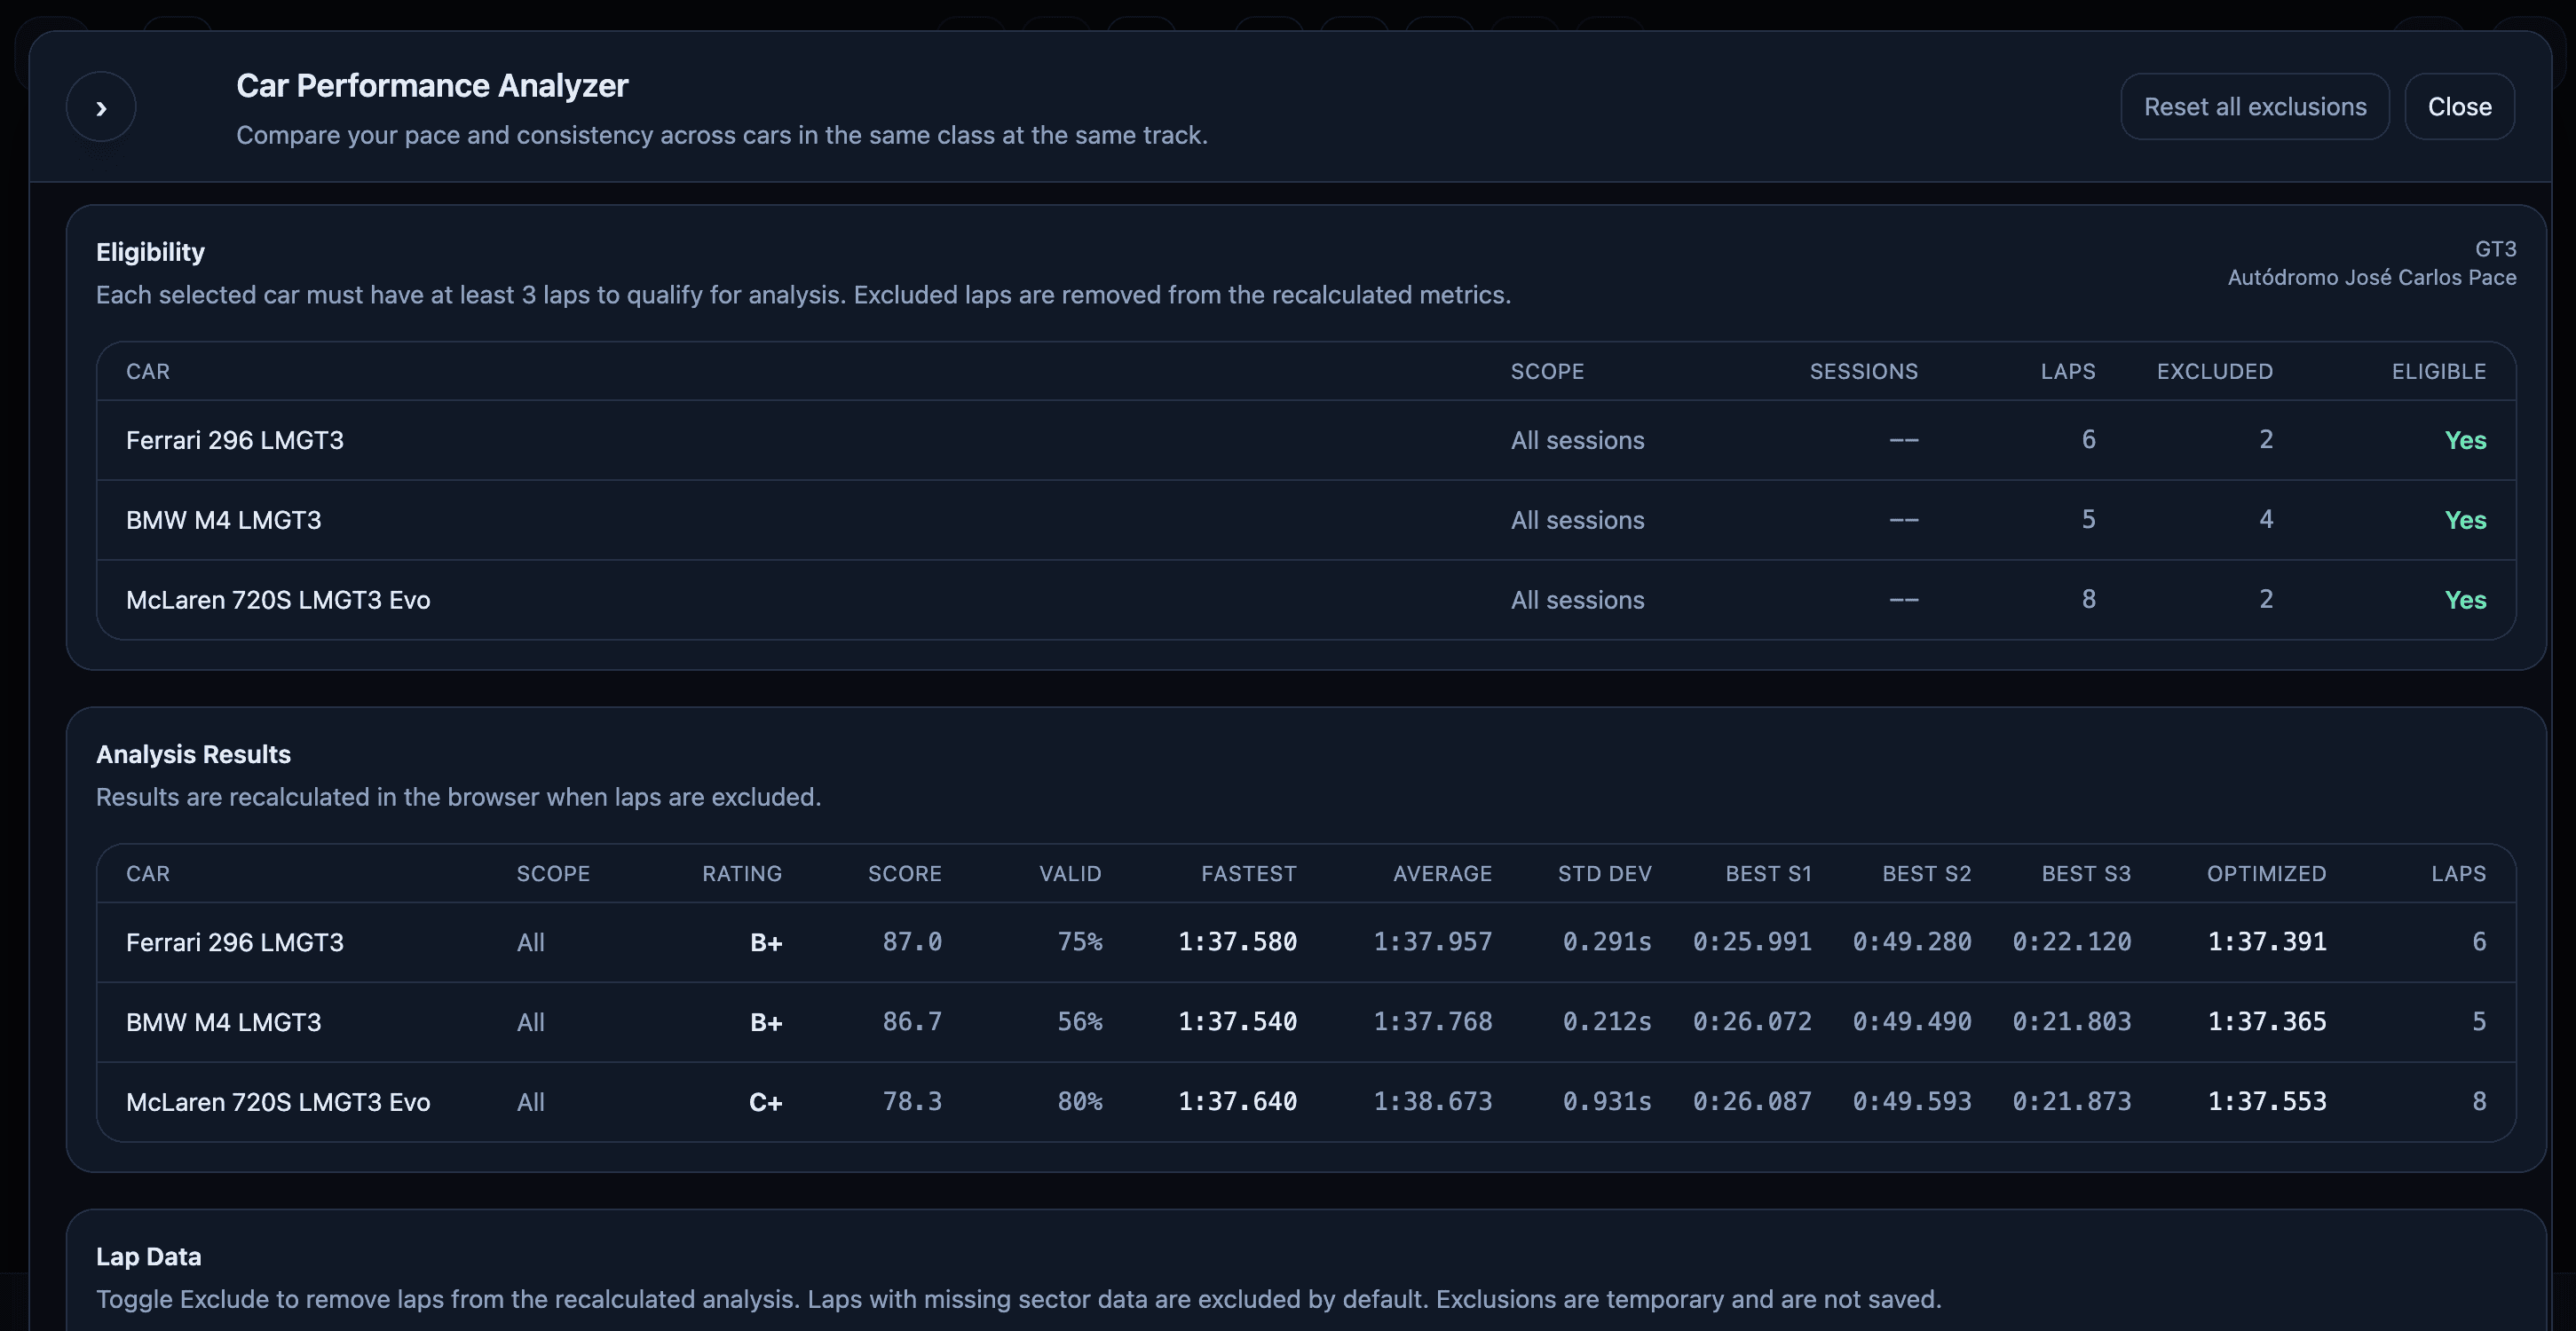Click Ferrari All sessions scope cell
Viewport: 2576px width, 1331px height.
1577,440
